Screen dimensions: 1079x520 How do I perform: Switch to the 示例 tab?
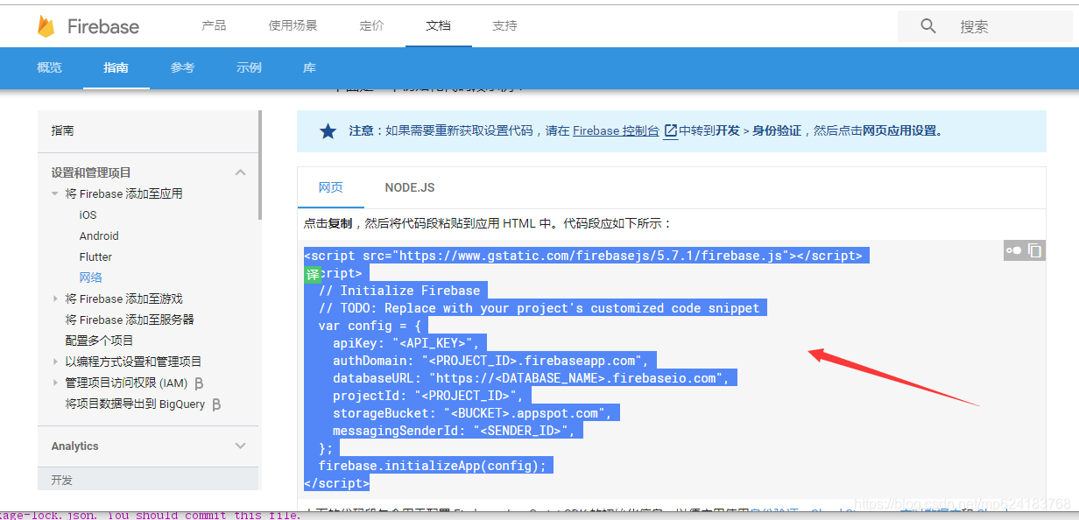point(249,67)
